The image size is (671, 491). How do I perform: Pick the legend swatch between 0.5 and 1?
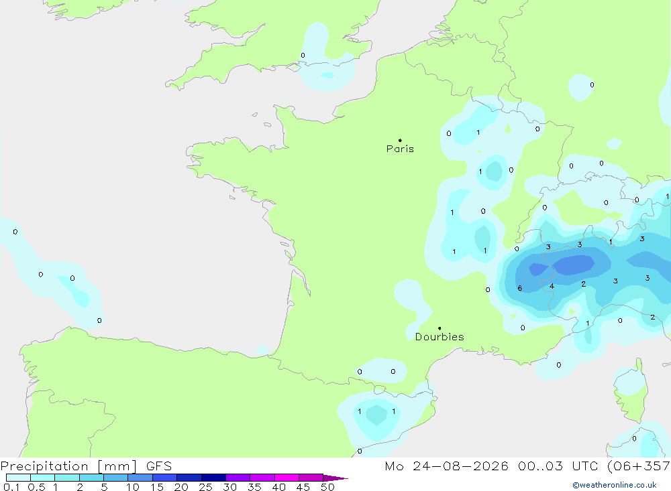click(43, 478)
